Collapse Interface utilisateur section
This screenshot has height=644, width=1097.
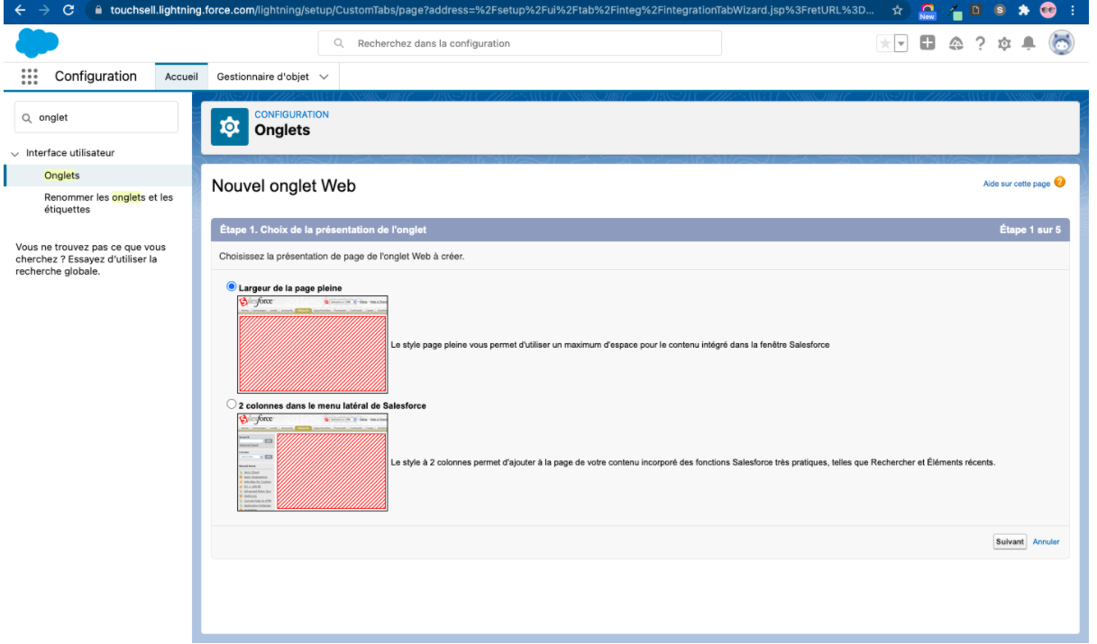tap(14, 153)
